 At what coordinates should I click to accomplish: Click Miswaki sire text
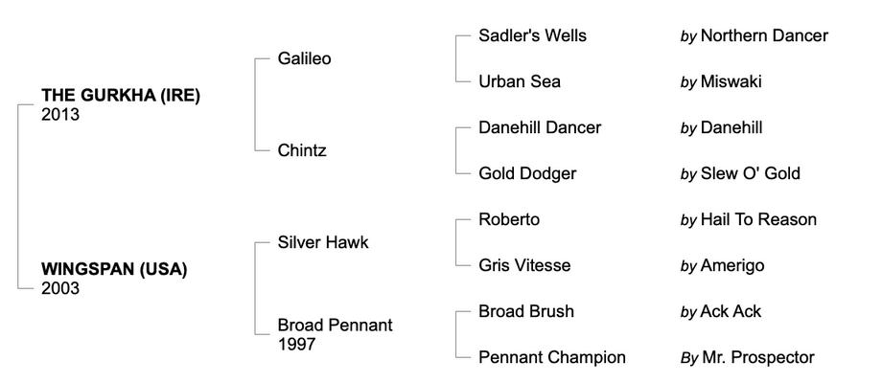(x=731, y=81)
